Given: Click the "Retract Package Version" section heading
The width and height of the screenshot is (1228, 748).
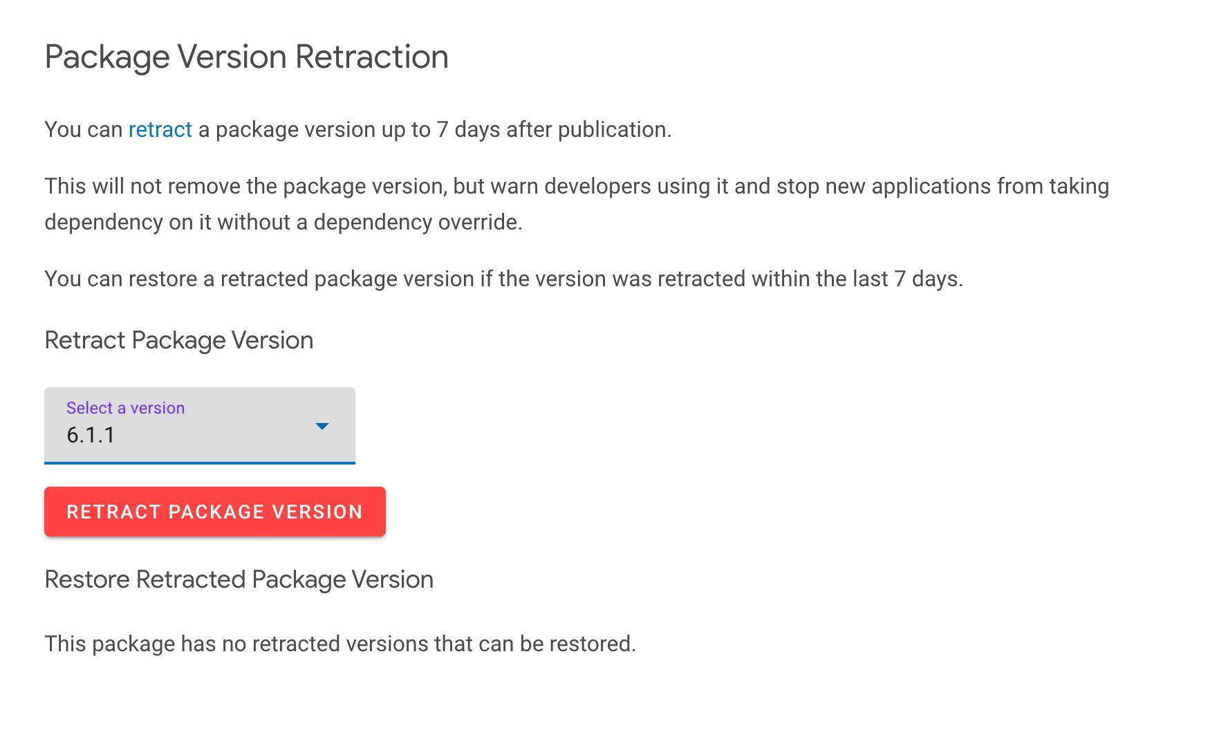Looking at the screenshot, I should coord(178,340).
